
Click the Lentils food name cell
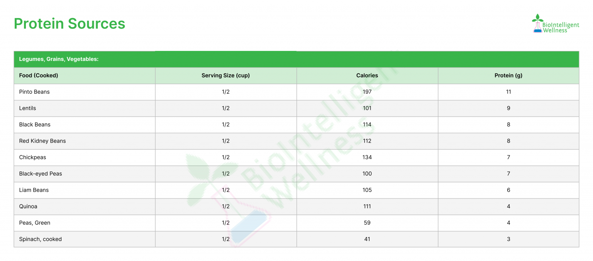pyautogui.click(x=27, y=108)
